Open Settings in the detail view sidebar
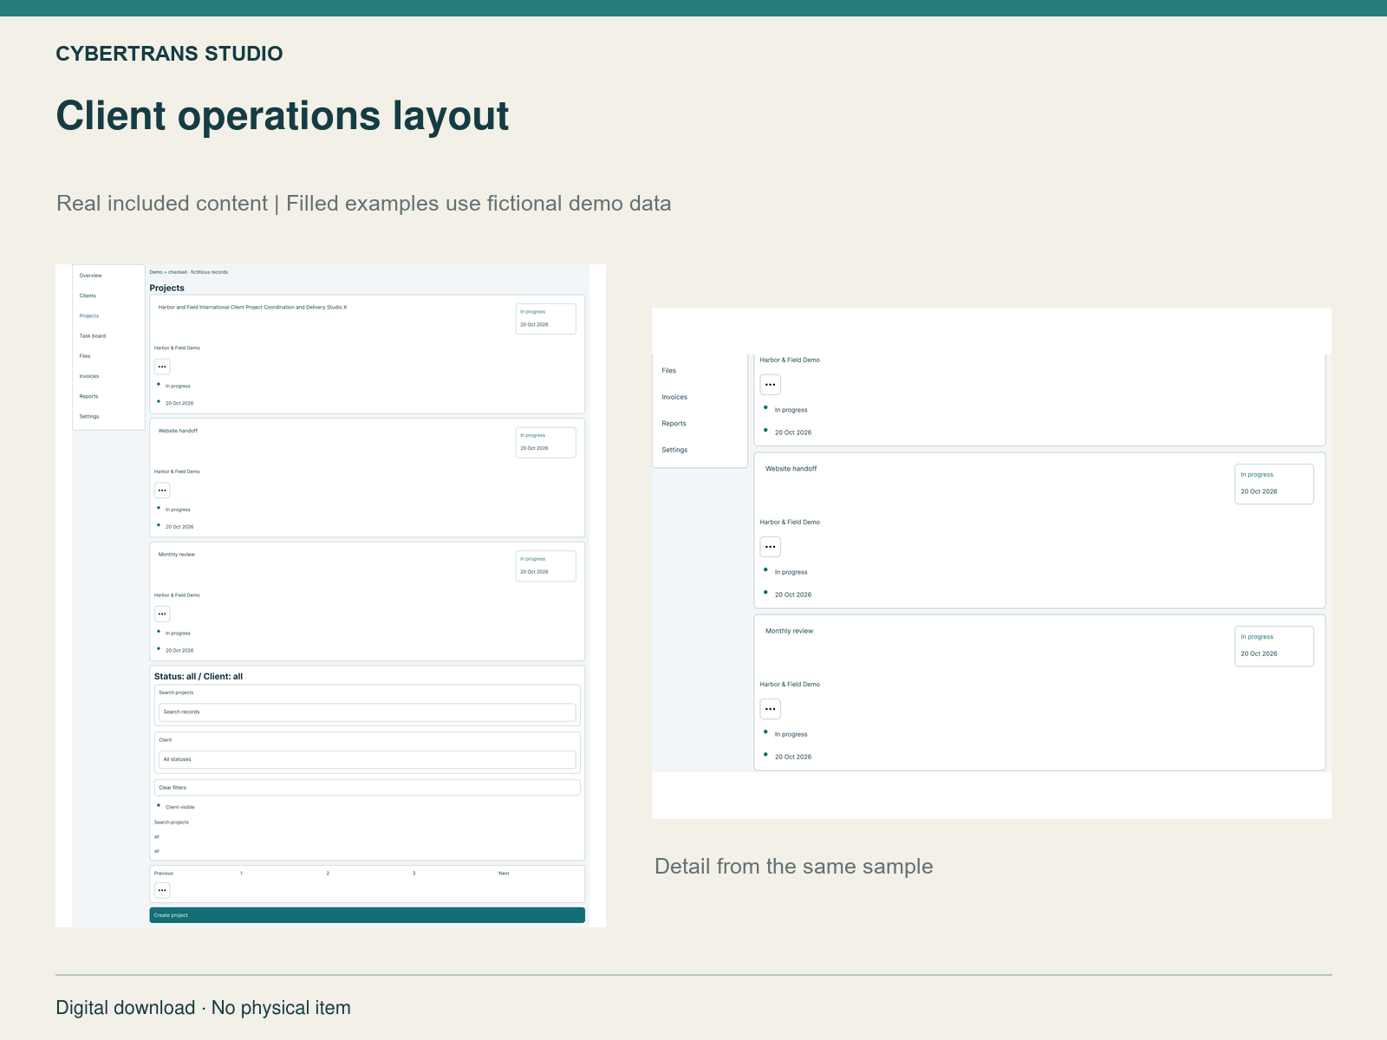 pyautogui.click(x=674, y=450)
